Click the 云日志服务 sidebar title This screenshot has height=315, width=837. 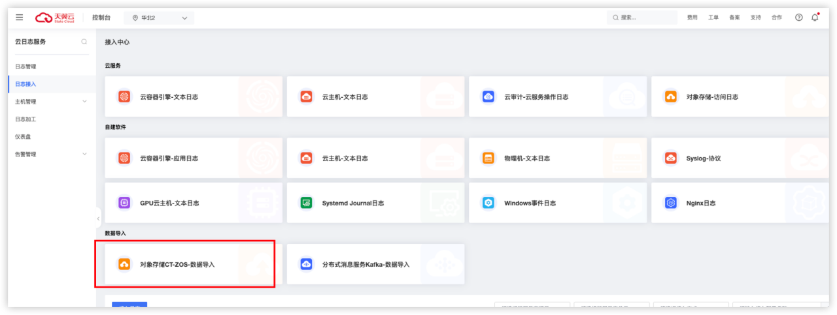(x=30, y=42)
